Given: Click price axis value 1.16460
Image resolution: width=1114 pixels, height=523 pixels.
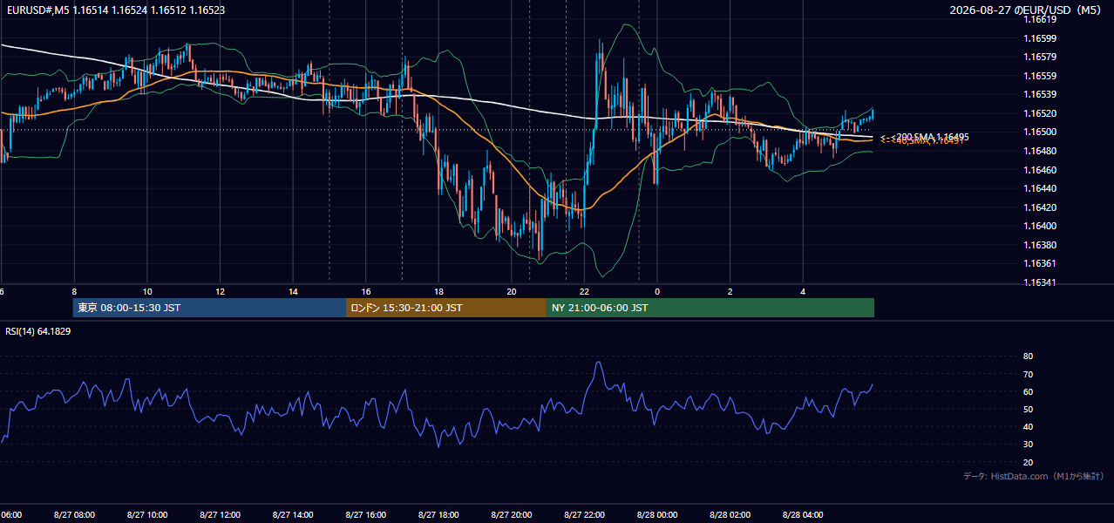Looking at the screenshot, I should 1039,170.
